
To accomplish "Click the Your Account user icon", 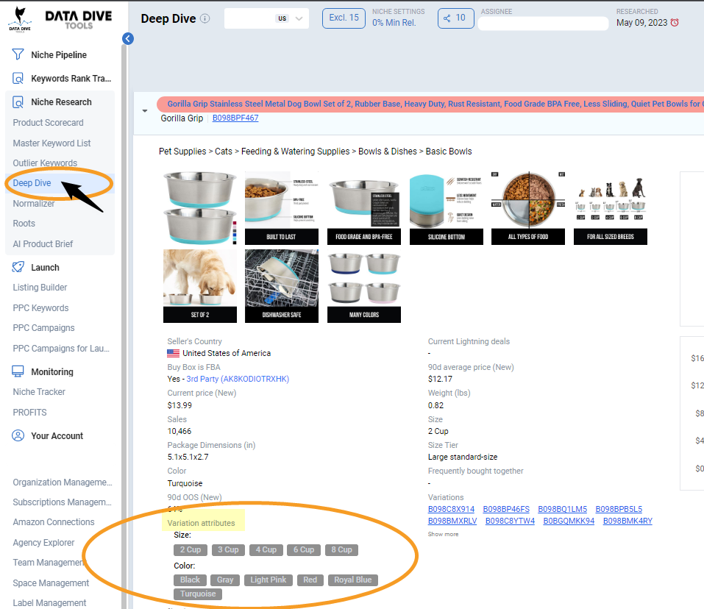I will (18, 435).
